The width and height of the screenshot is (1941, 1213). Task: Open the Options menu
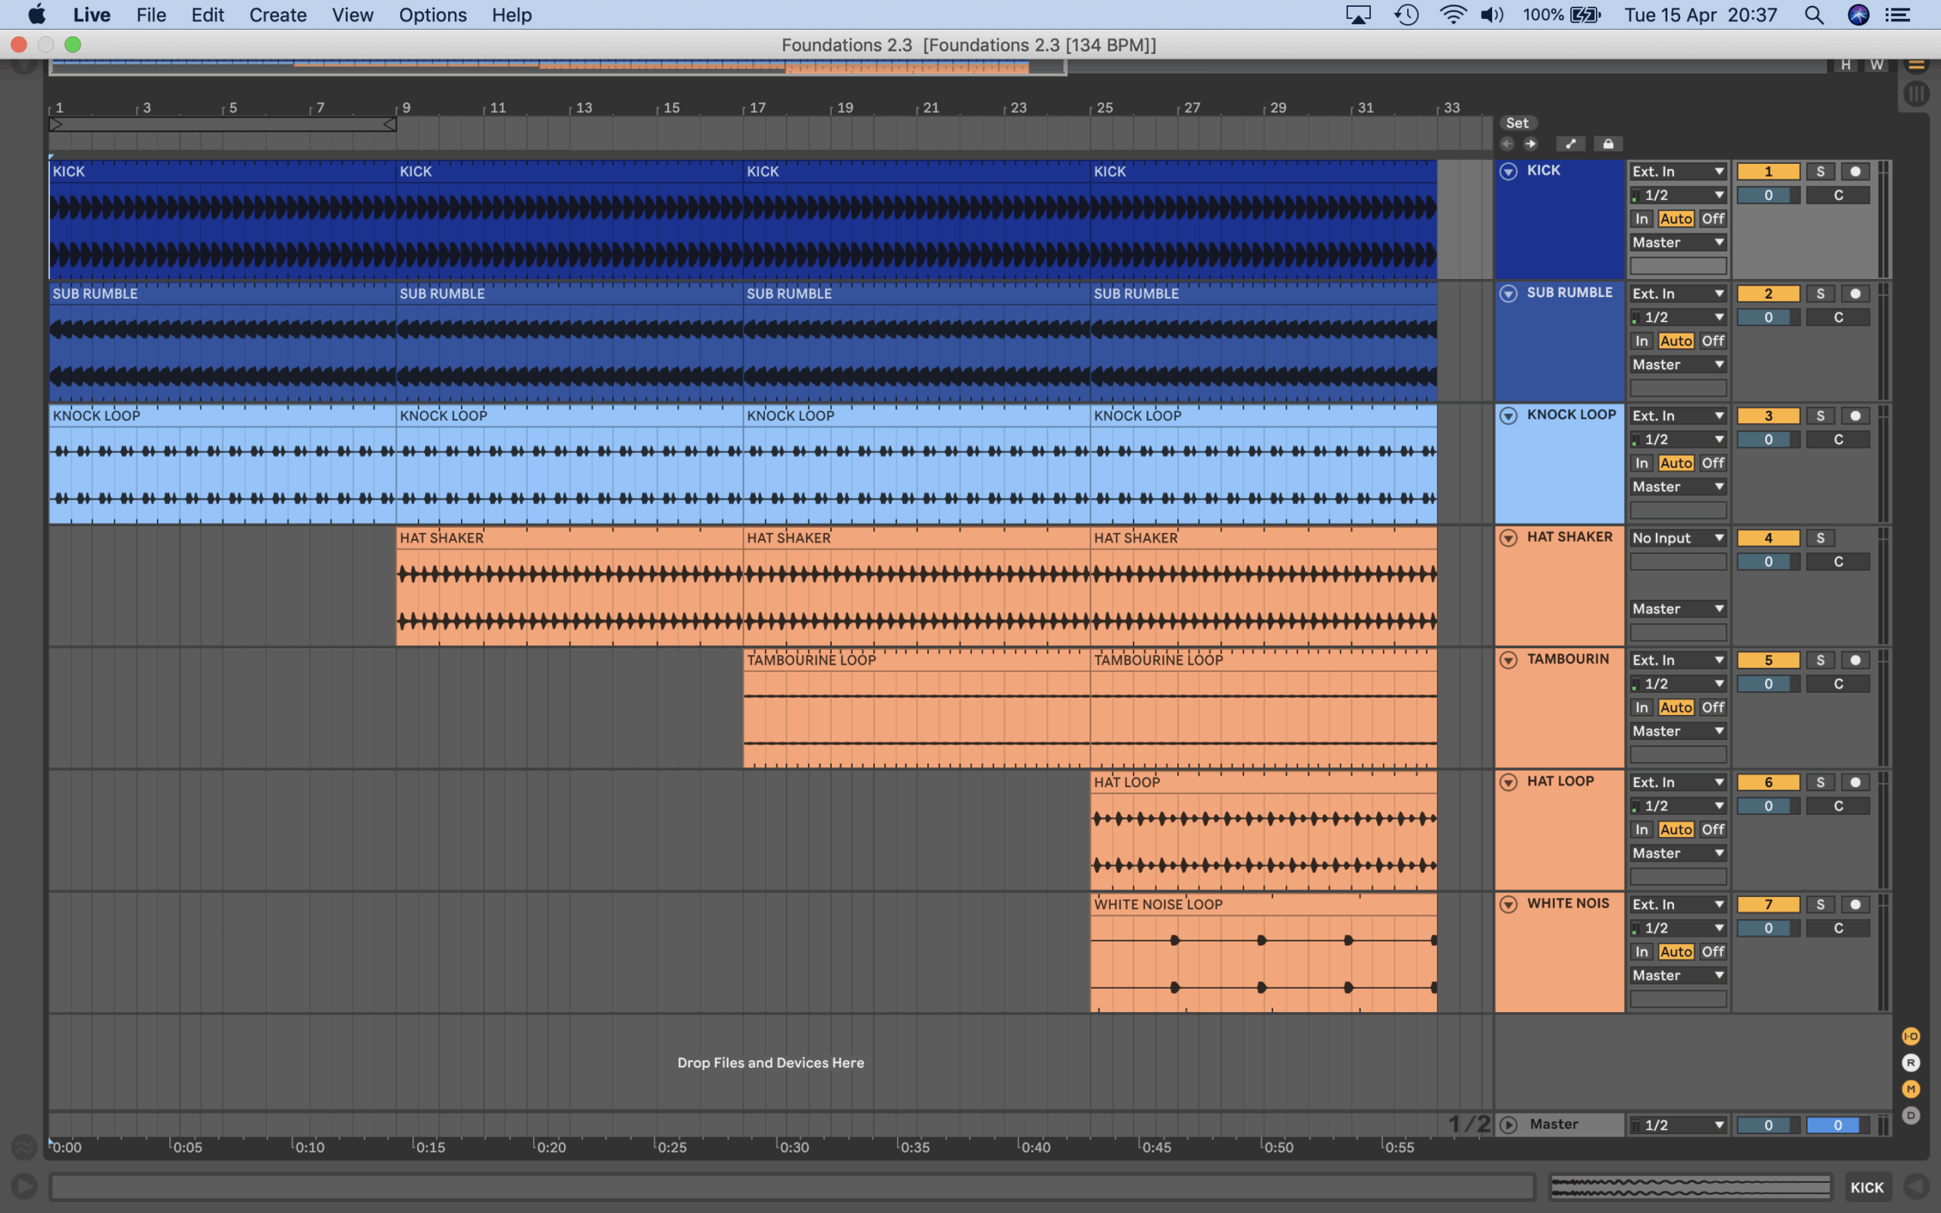pos(432,15)
